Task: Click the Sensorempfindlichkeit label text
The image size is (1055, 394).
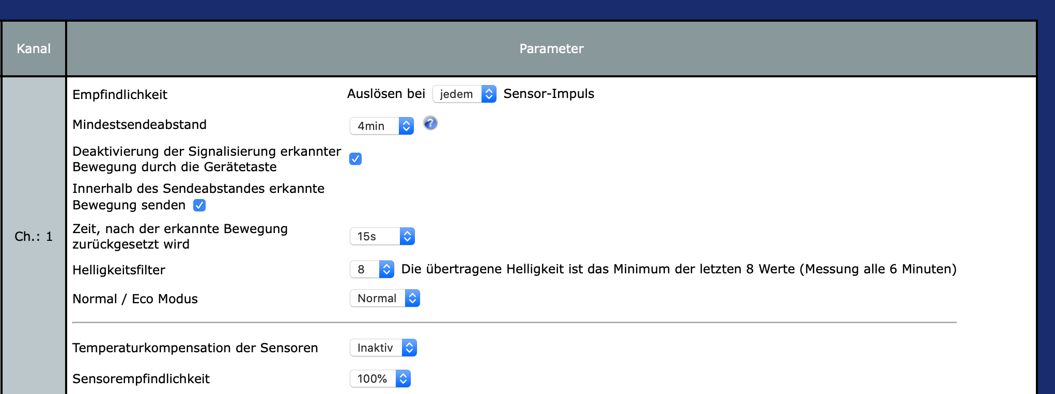Action: tap(141, 379)
